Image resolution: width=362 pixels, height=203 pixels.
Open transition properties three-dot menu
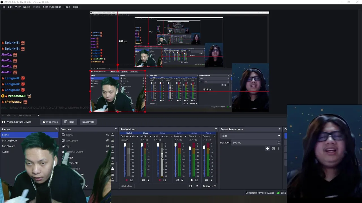[x=279, y=148]
